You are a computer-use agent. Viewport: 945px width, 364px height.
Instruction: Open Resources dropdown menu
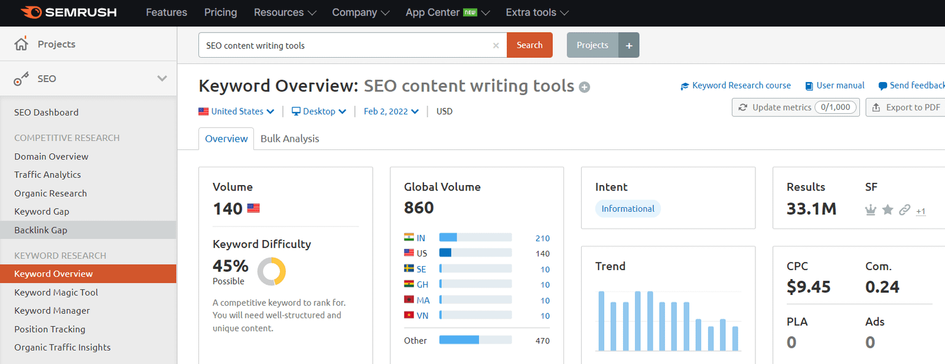point(285,12)
